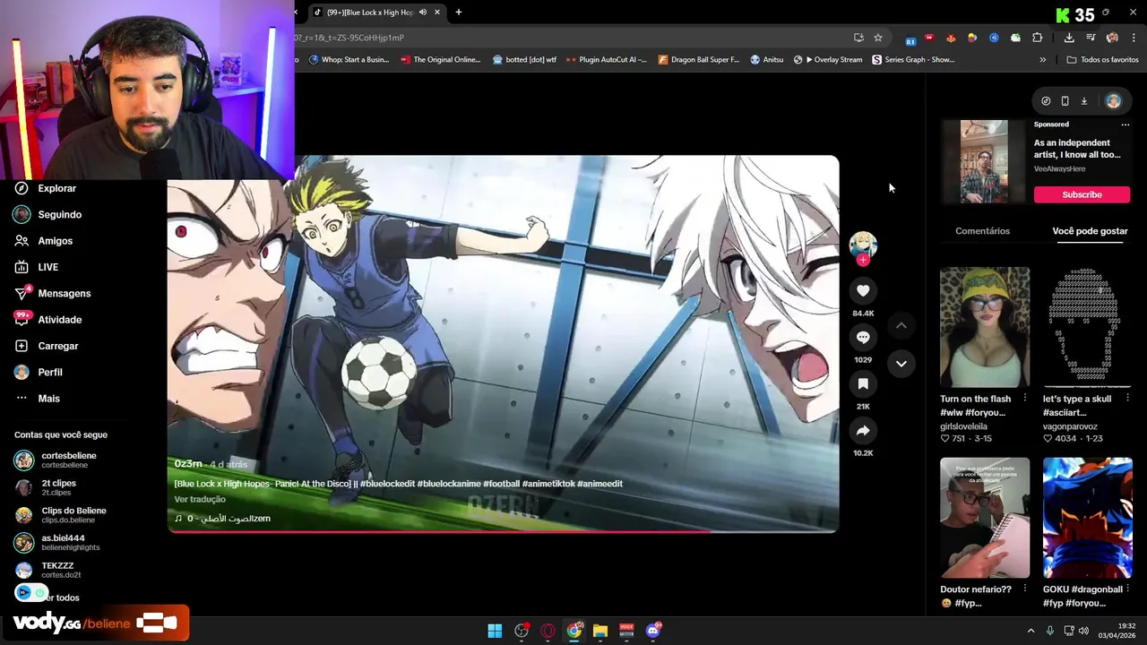Open Discord from the taskbar
Viewport: 1147px width, 645px height.
653,631
